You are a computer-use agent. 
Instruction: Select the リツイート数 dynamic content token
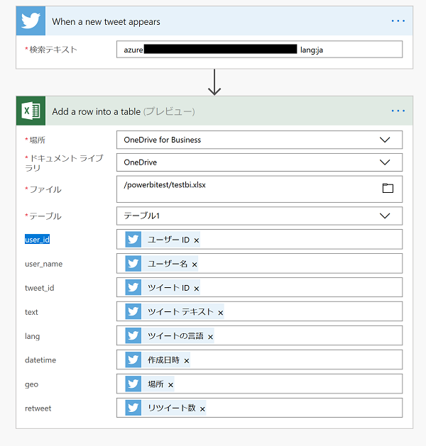pos(165,408)
